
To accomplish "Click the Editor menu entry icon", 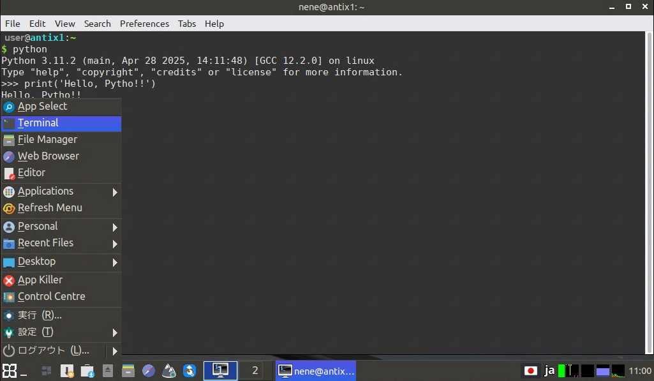I will click(9, 173).
